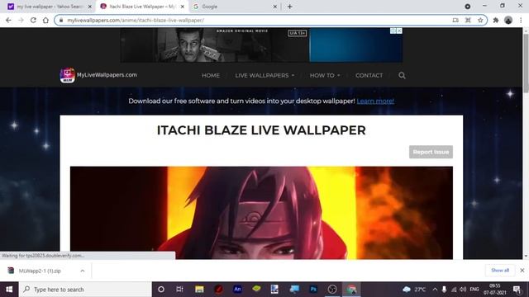Click the page vertical scrollbar thumb
The height and width of the screenshot is (297, 529).
[526, 63]
